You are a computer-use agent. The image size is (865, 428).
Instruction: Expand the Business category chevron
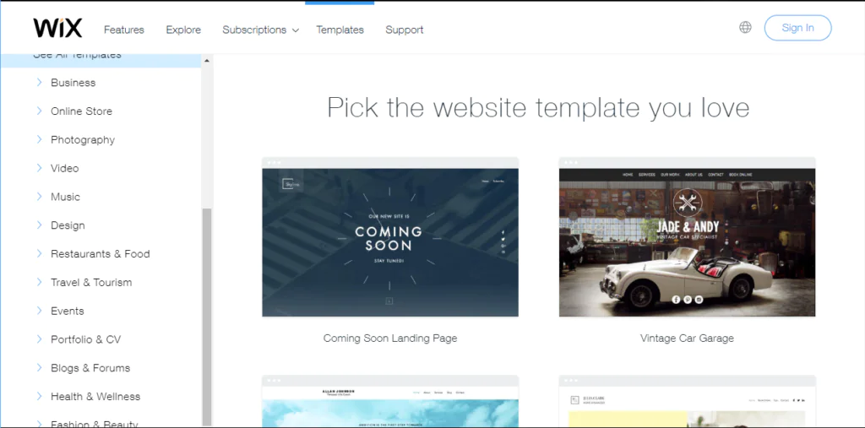point(39,82)
